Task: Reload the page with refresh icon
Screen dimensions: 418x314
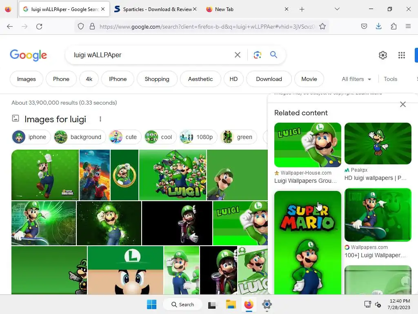Action: click(39, 27)
